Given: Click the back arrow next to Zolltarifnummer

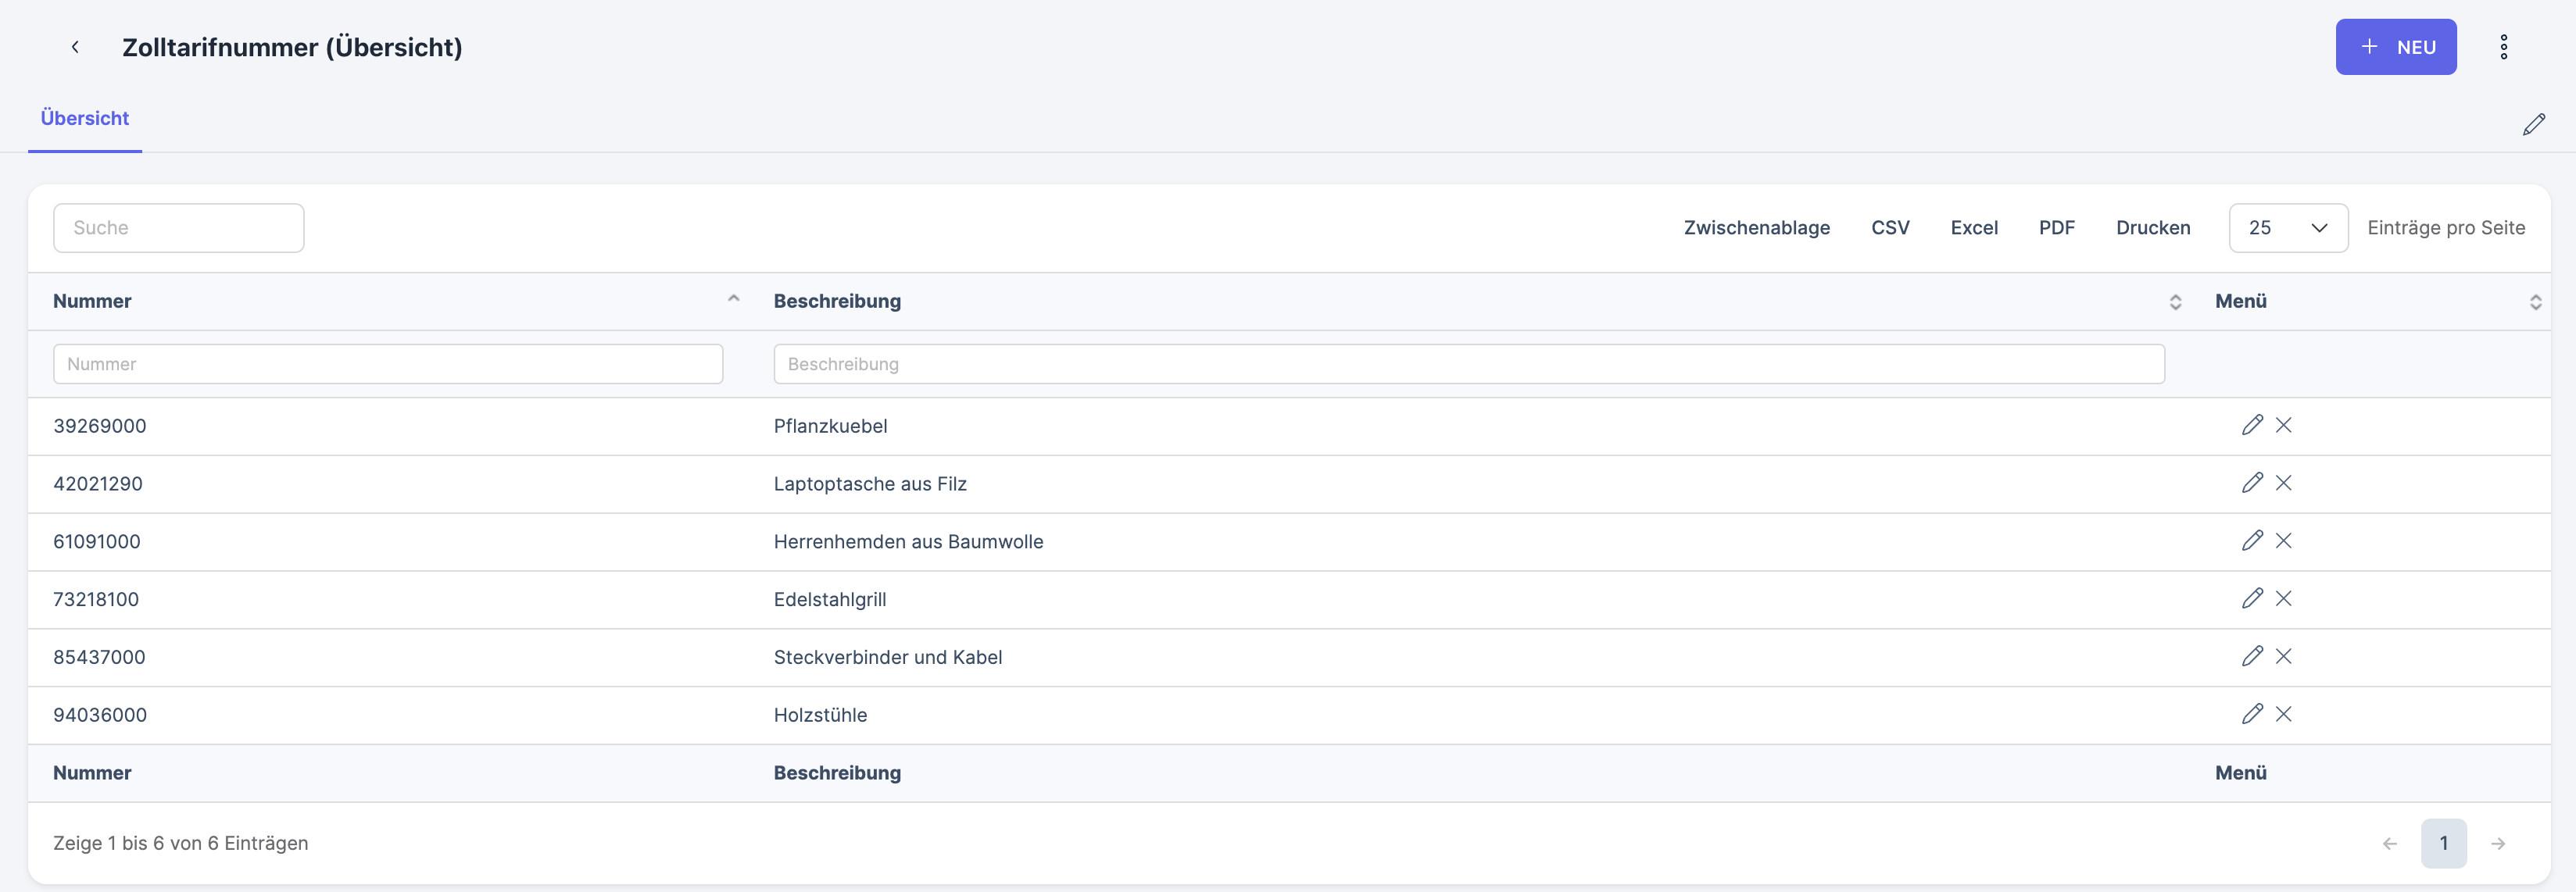Looking at the screenshot, I should click(x=75, y=47).
